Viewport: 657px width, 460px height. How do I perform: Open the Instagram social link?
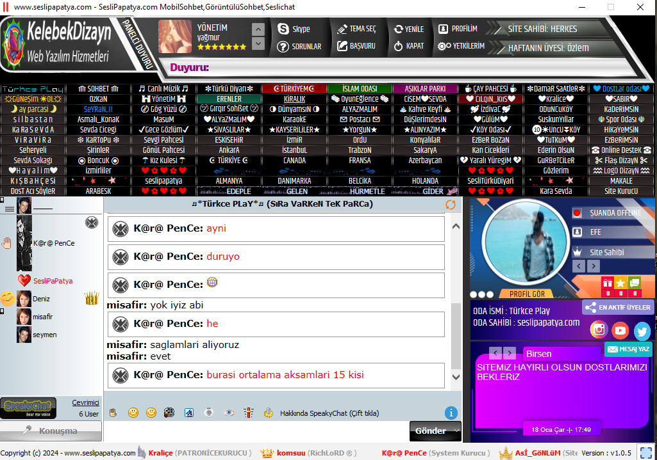(x=599, y=329)
